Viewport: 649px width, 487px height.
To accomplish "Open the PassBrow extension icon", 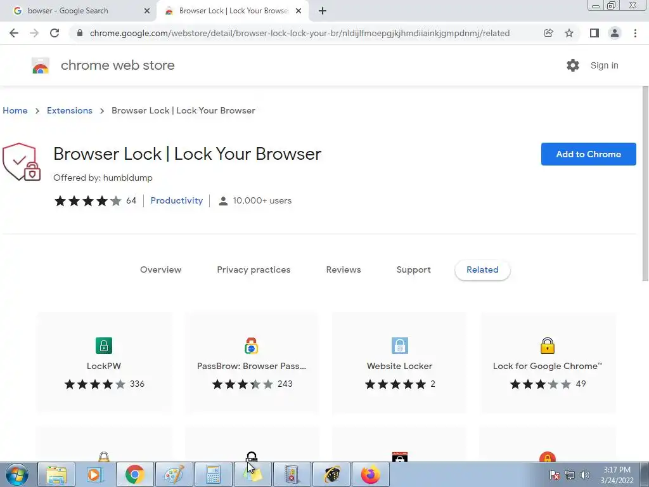I will pos(252,346).
